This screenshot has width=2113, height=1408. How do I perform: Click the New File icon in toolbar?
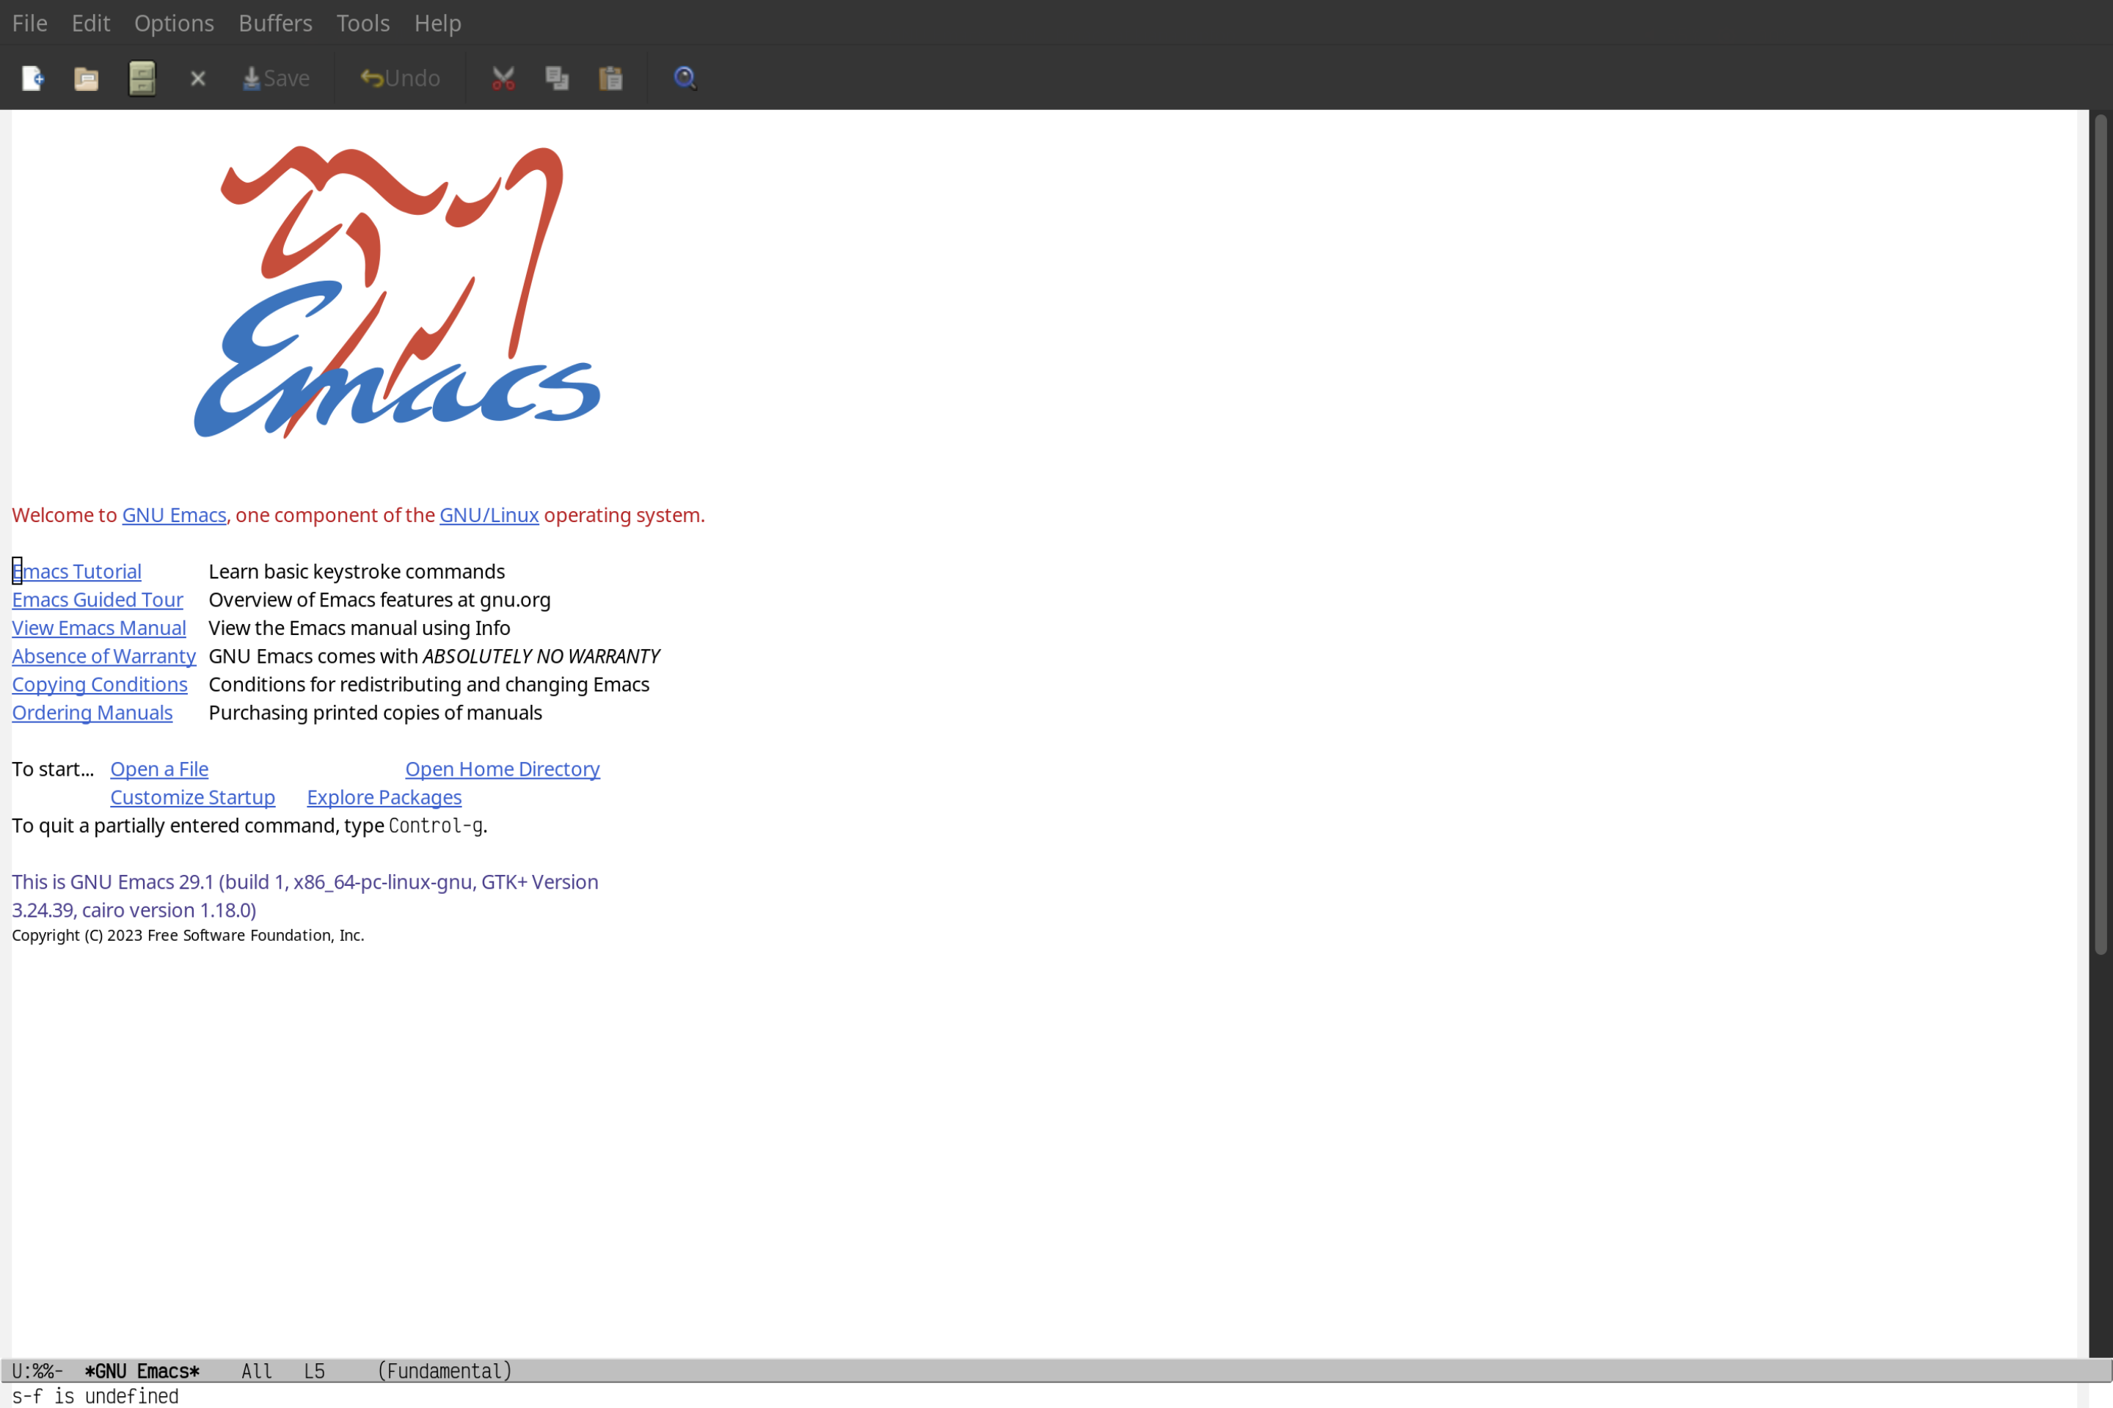[32, 77]
